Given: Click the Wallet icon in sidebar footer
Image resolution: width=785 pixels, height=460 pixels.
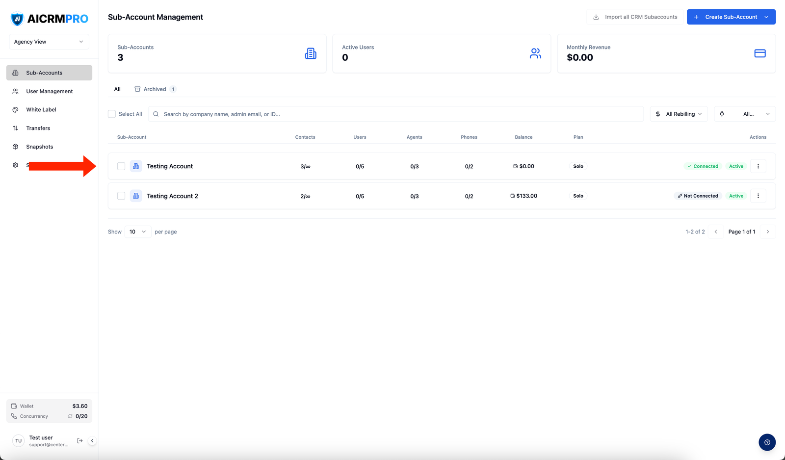Looking at the screenshot, I should tap(14, 406).
